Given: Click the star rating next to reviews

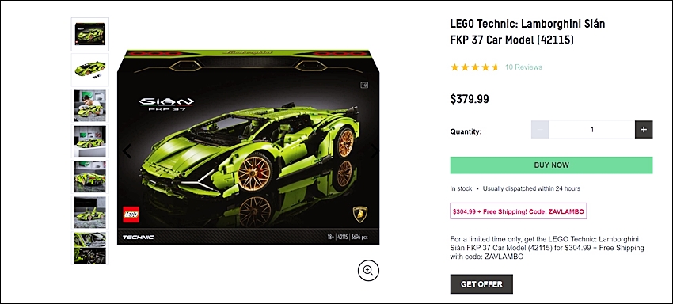Looking at the screenshot, I should 475,67.
